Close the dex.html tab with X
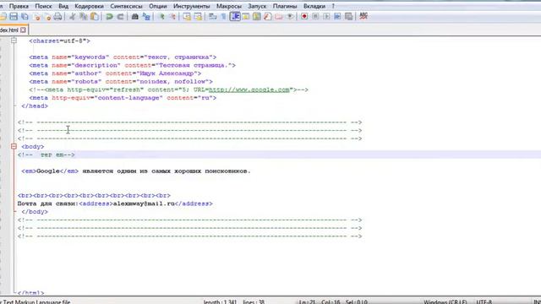The height and width of the screenshot is (304, 541). (23, 30)
